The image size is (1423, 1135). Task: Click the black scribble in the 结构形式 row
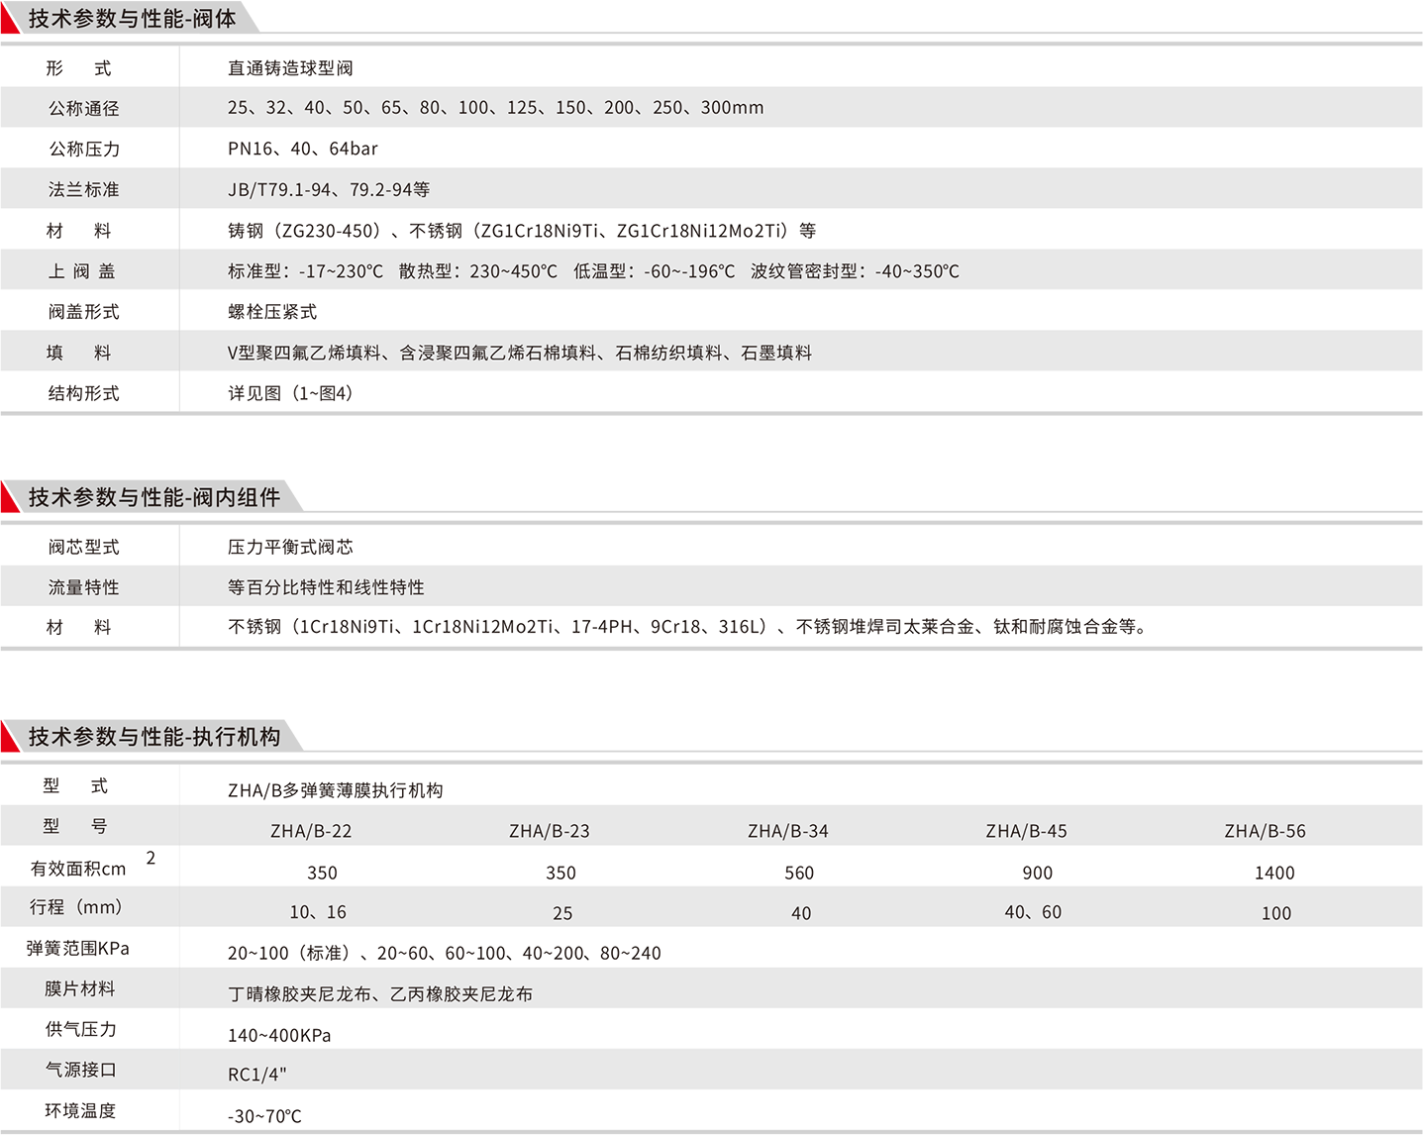(290, 393)
